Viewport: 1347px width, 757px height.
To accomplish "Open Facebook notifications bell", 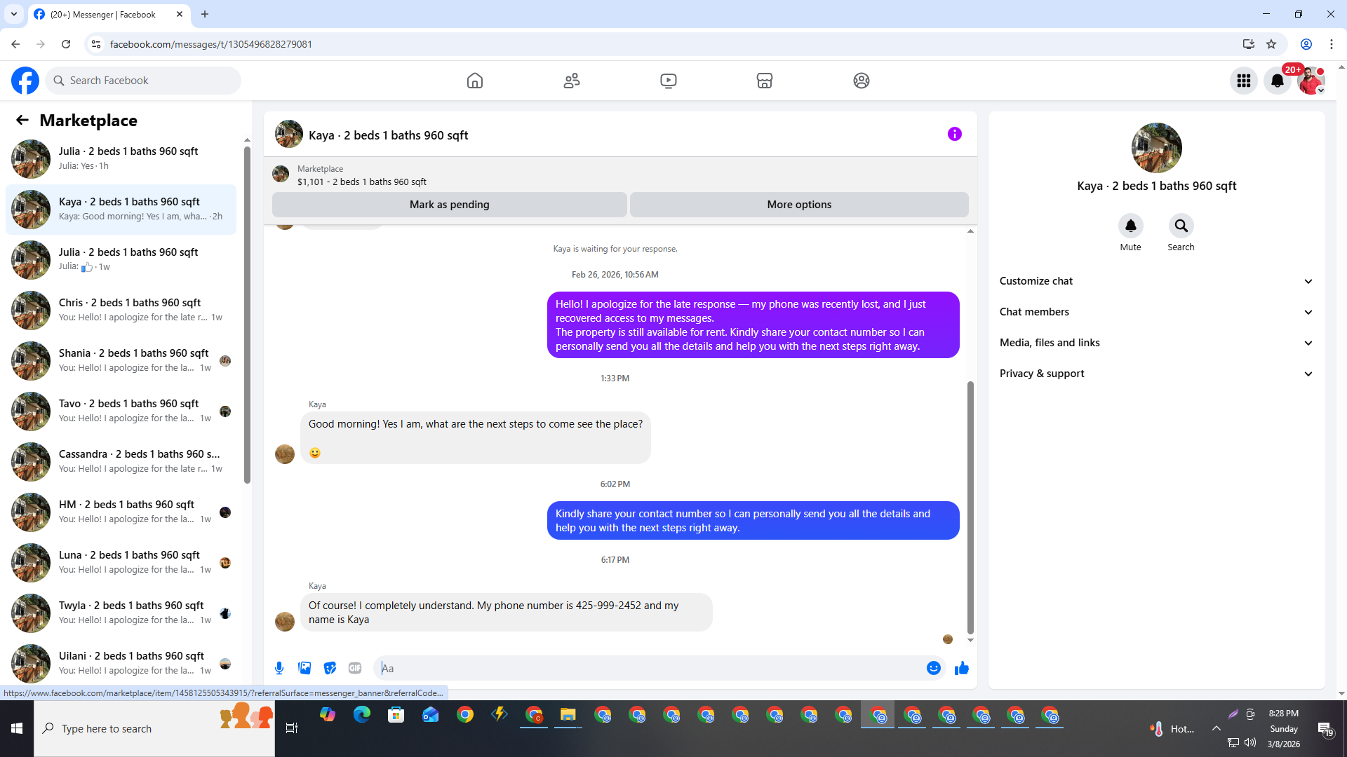I will pos(1277,81).
